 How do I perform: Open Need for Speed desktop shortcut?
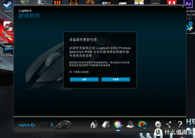(8, 30)
